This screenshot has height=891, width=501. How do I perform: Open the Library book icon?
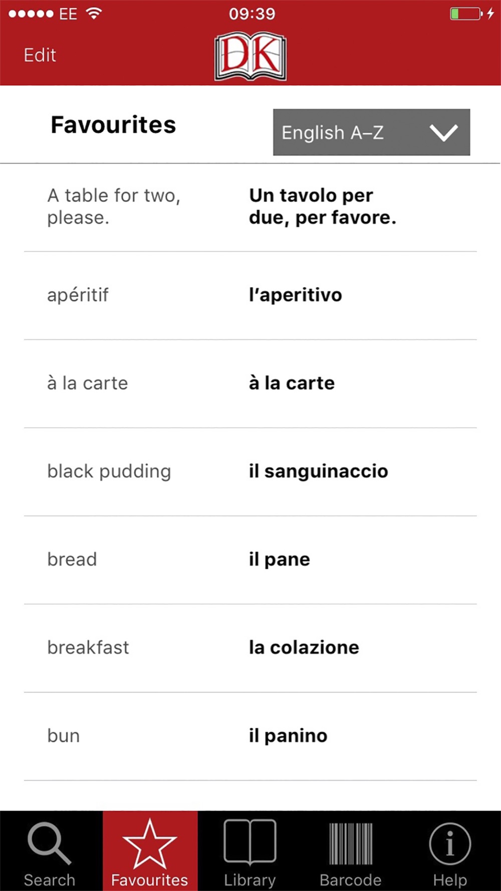tap(249, 842)
